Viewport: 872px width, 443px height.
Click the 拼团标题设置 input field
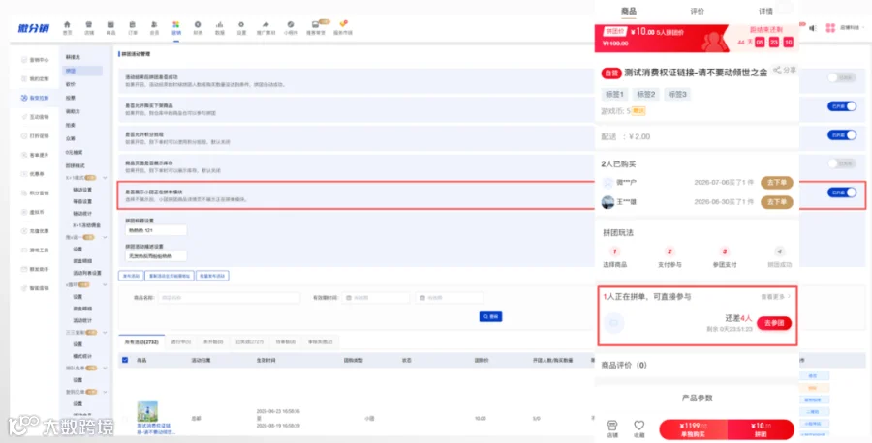coord(156,230)
